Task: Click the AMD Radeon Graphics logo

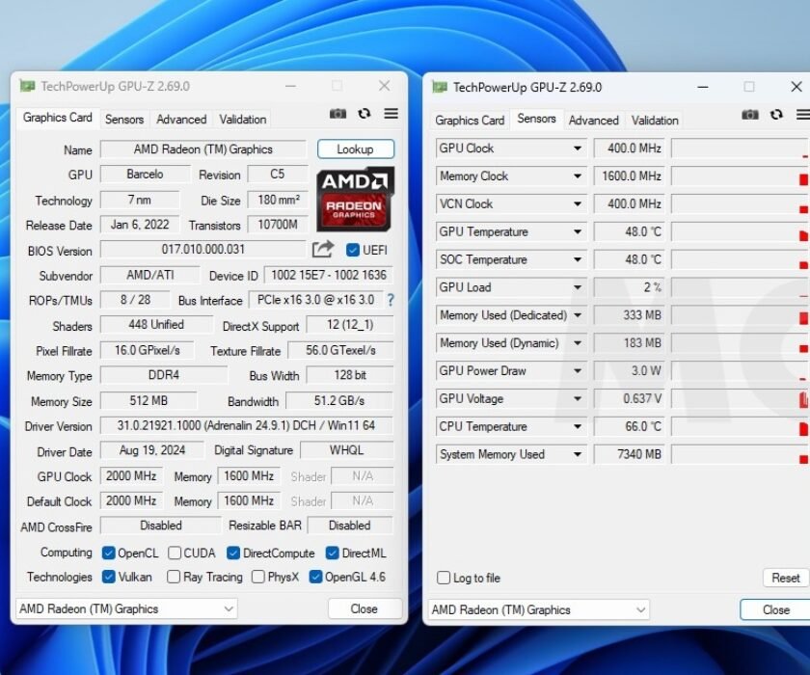Action: tap(355, 199)
